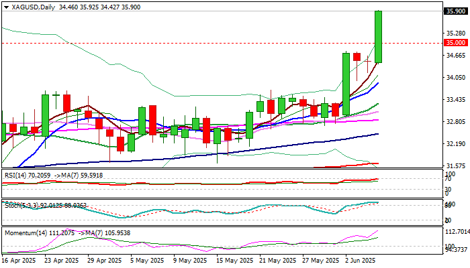Click the red 35.000 price level label

click(x=455, y=43)
